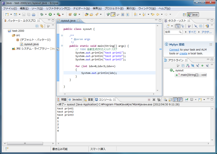Toggle Scroll Lock in console toolbar
Image resolution: width=217 pixels, height=154 pixels.
170,100
